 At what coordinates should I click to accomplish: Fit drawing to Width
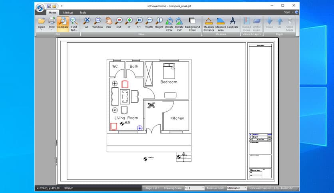coord(149,23)
